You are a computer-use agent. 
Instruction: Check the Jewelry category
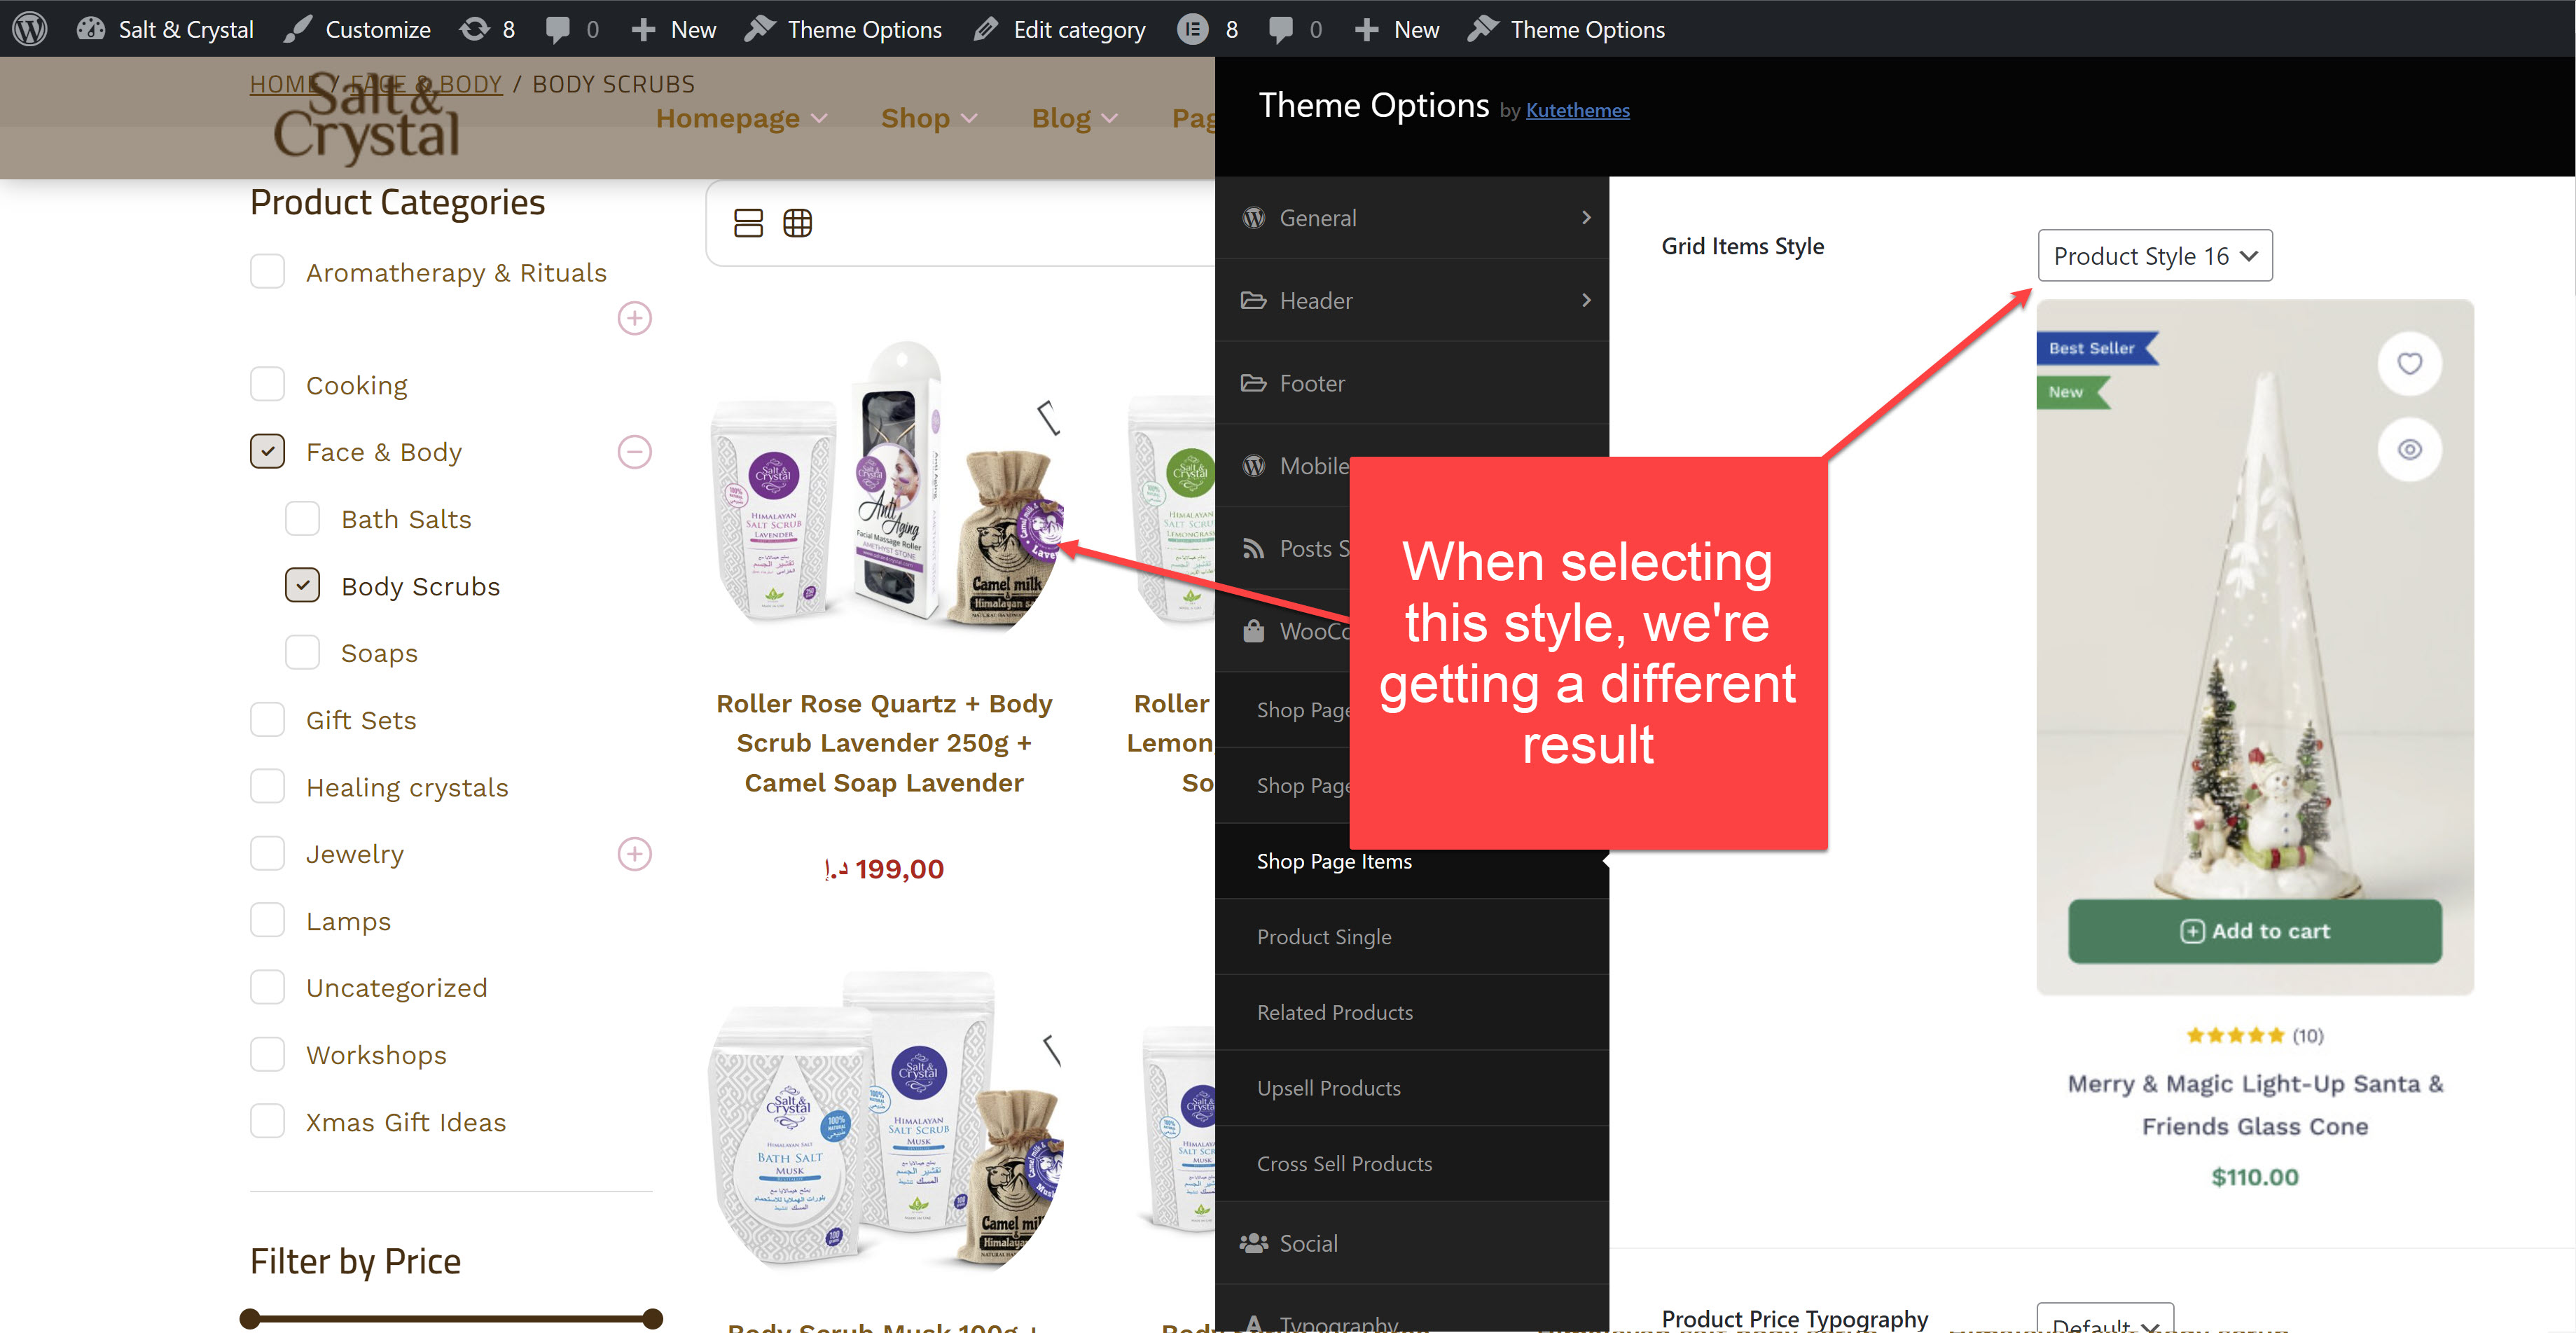coord(267,853)
